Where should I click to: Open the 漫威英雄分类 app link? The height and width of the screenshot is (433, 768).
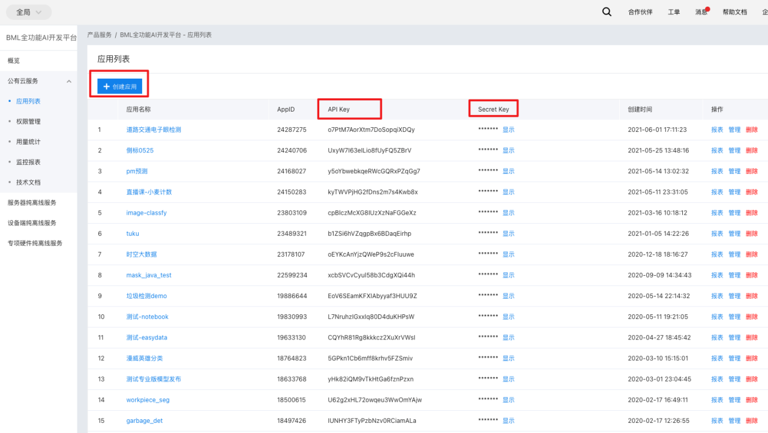145,358
